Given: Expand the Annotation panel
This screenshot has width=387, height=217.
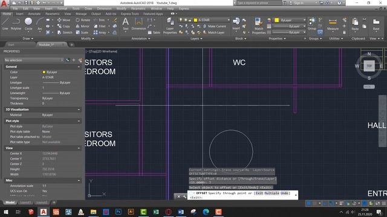Looking at the screenshot, I should 141,39.
